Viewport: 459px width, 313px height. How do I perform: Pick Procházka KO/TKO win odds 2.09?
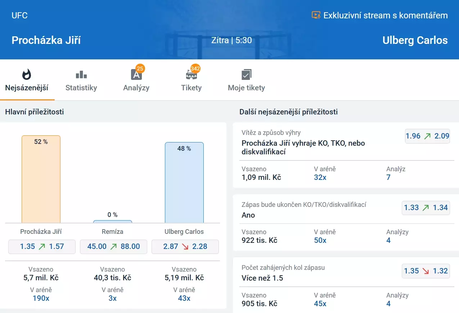click(x=427, y=136)
